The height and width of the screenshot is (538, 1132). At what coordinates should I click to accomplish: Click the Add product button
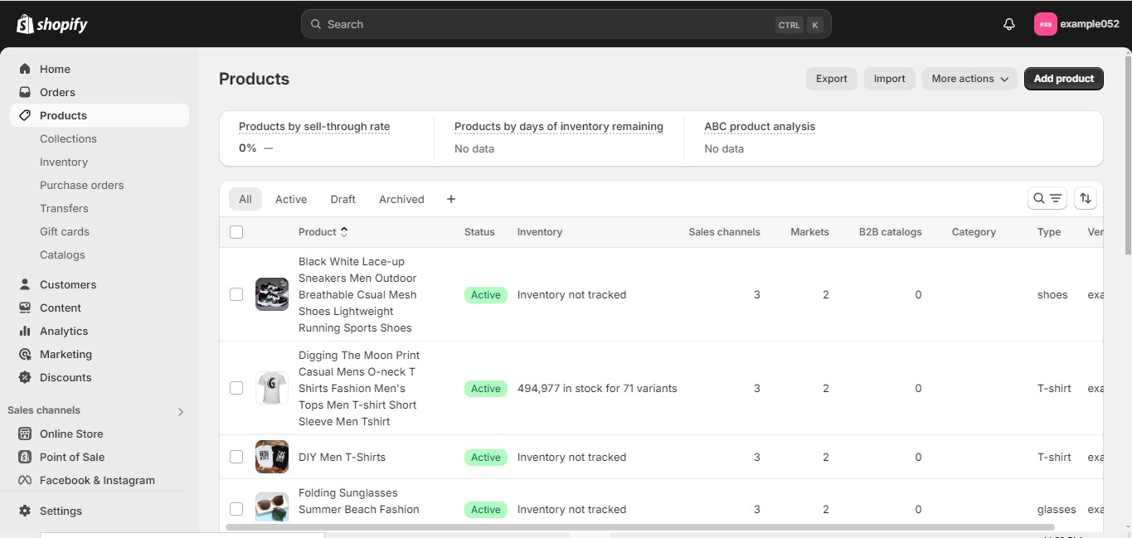1063,78
